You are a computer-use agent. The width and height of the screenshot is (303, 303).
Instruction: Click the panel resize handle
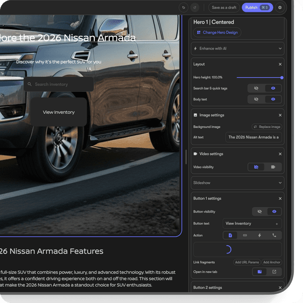pyautogui.click(x=186, y=157)
